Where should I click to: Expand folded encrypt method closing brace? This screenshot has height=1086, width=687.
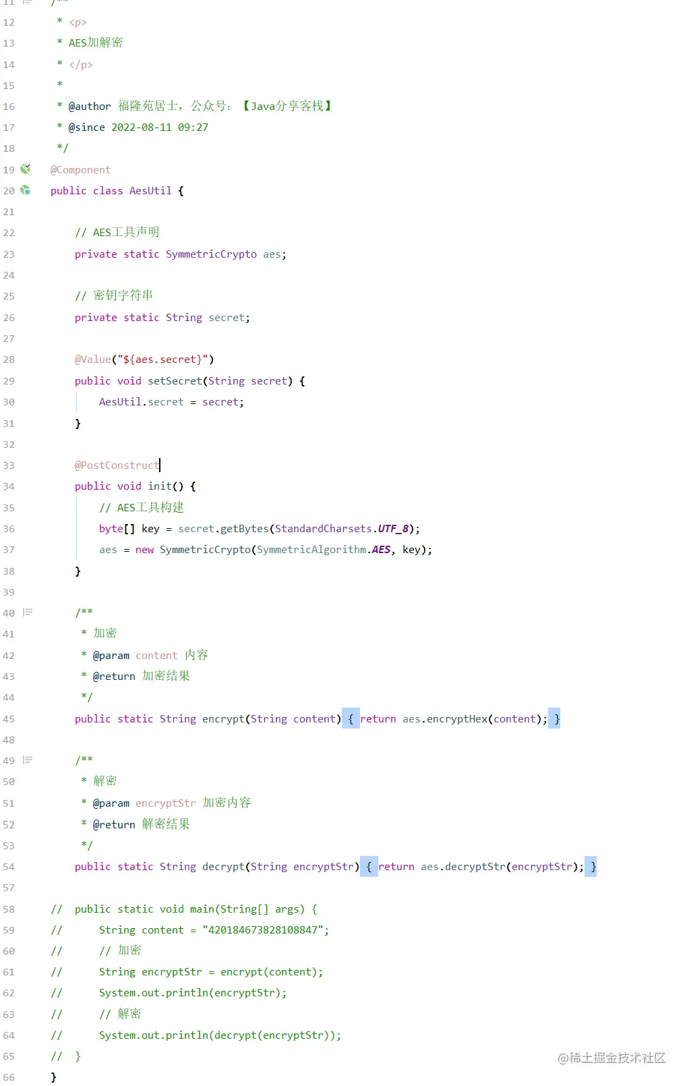(555, 719)
